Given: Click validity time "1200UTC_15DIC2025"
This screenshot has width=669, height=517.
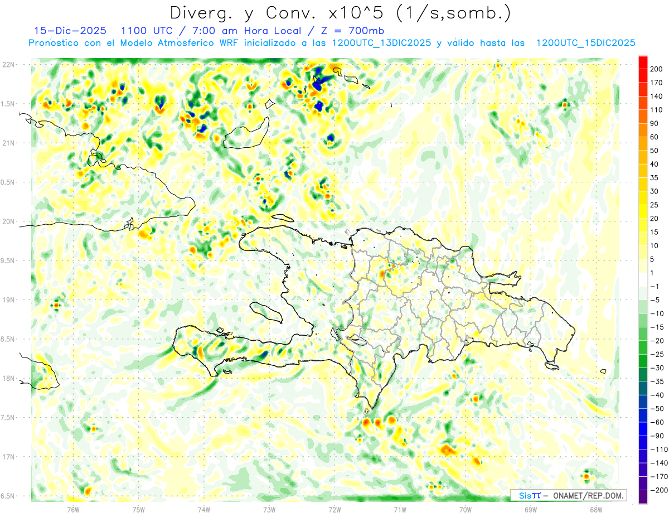Looking at the screenshot, I should pos(585,43).
